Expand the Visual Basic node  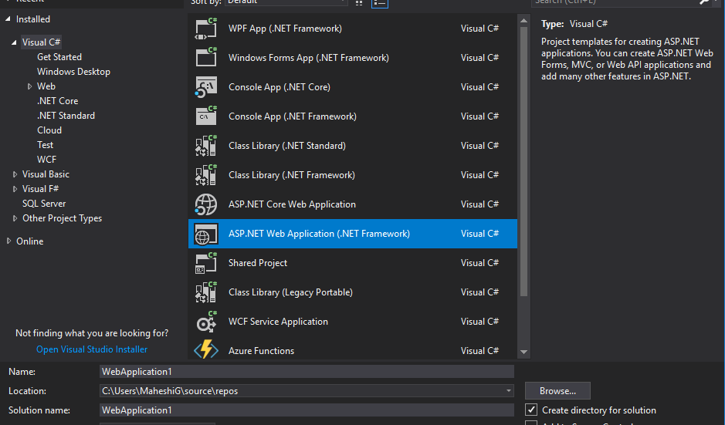pyautogui.click(x=15, y=174)
